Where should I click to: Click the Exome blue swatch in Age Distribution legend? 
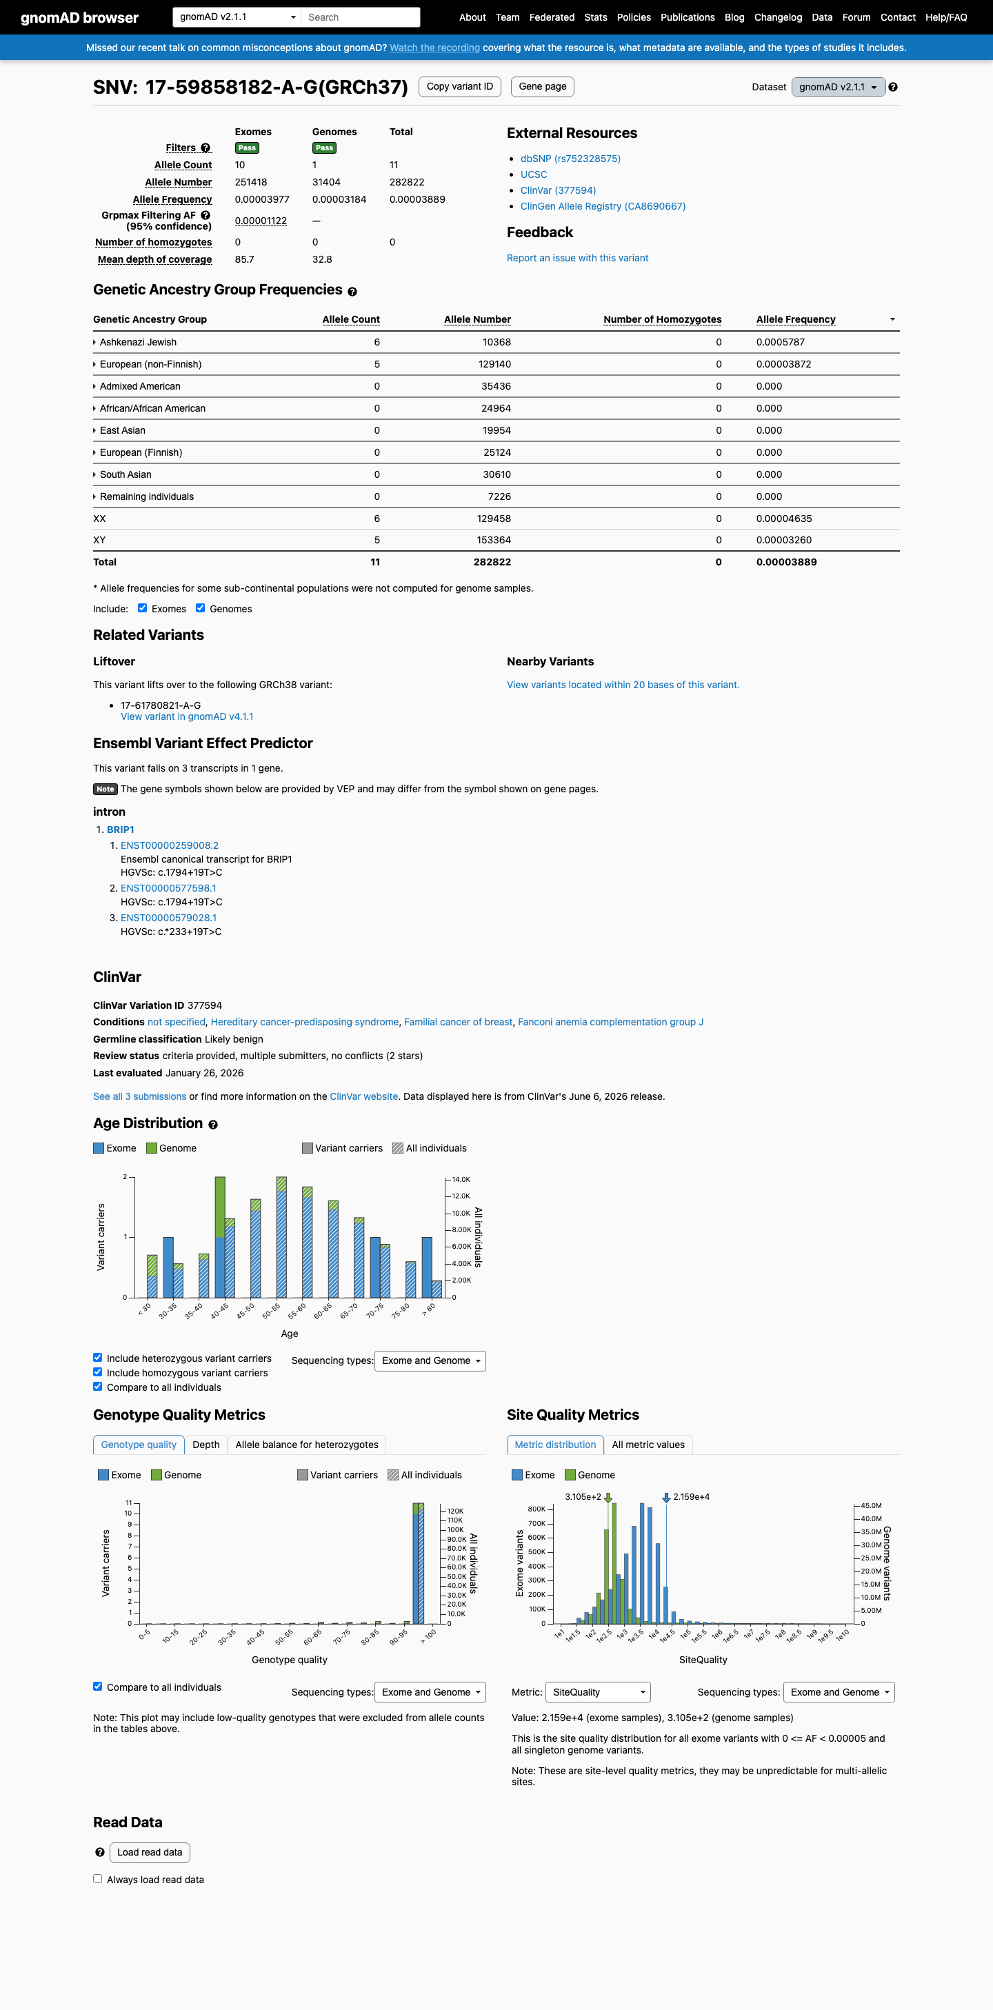coord(99,1148)
